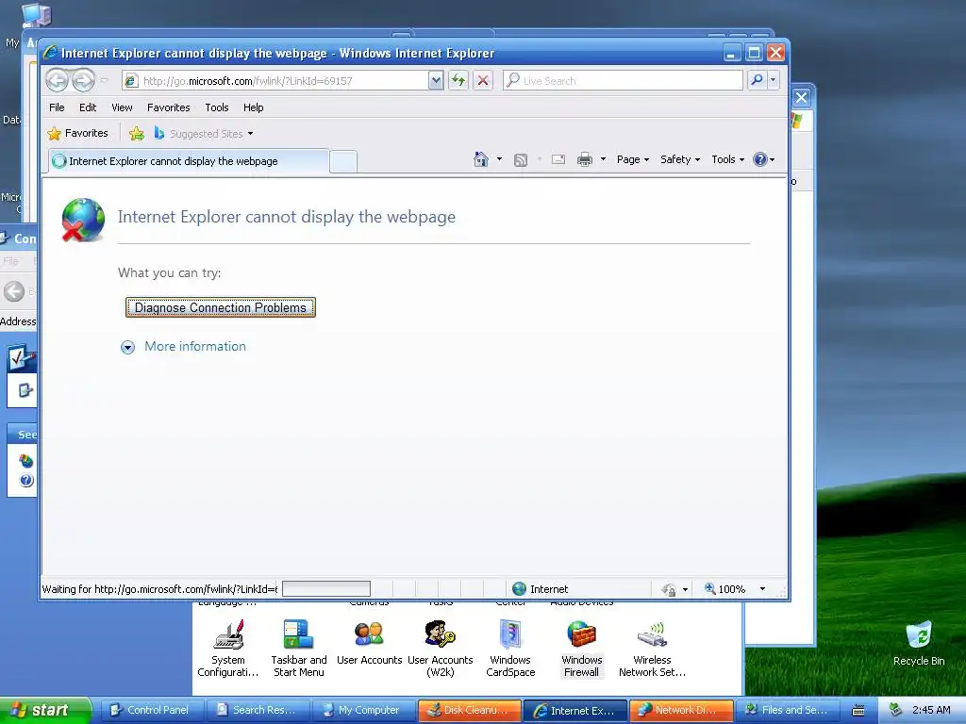Open Wireless Network Setup icon
The width and height of the screenshot is (966, 724).
tap(652, 649)
